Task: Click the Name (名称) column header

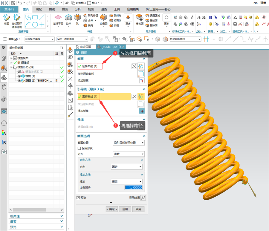Action: [31, 53]
